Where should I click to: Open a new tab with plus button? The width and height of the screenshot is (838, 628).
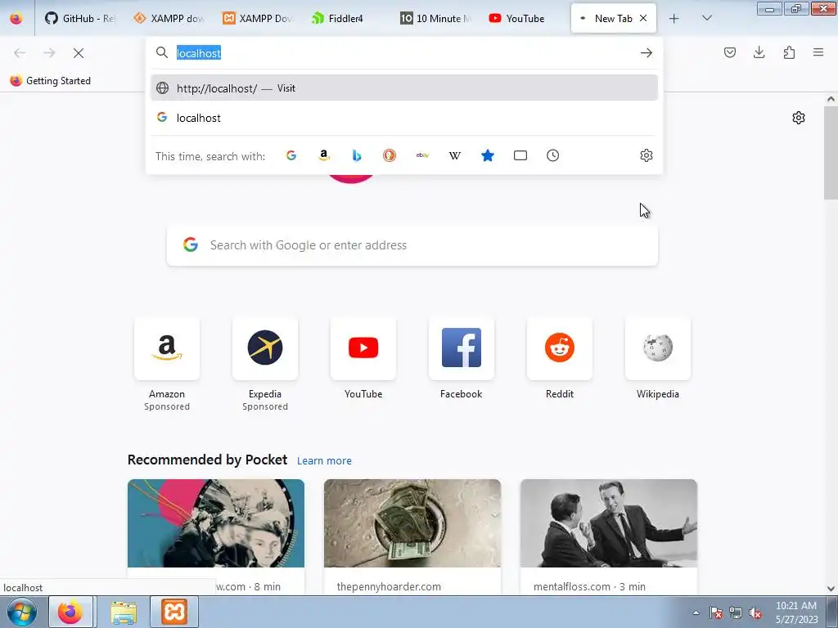pyautogui.click(x=674, y=18)
